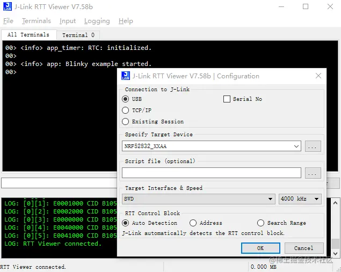Click log pane scrollbar up arrow
The height and width of the screenshot is (272, 341).
click(x=335, y=203)
